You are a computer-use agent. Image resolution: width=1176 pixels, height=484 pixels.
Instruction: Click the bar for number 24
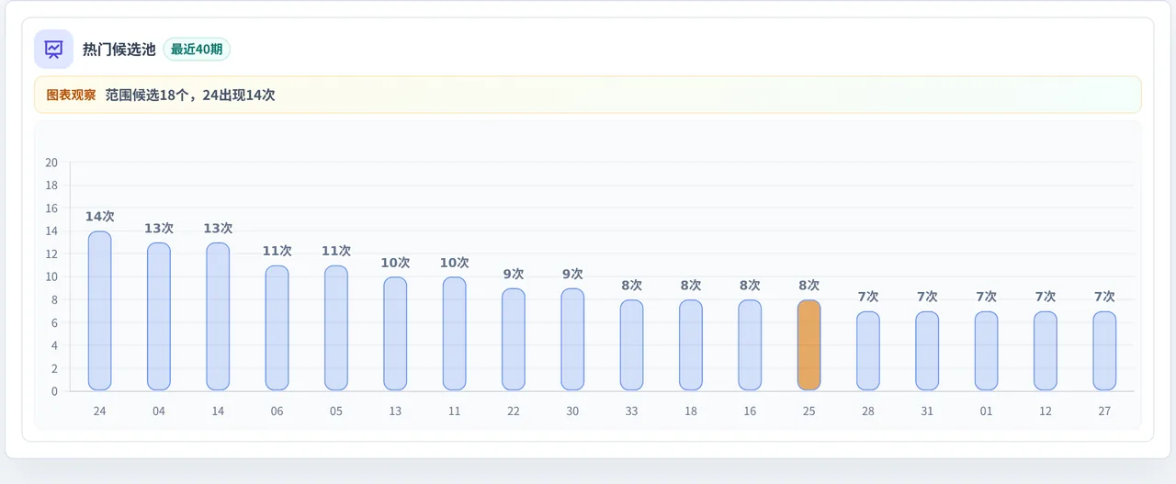click(x=100, y=310)
